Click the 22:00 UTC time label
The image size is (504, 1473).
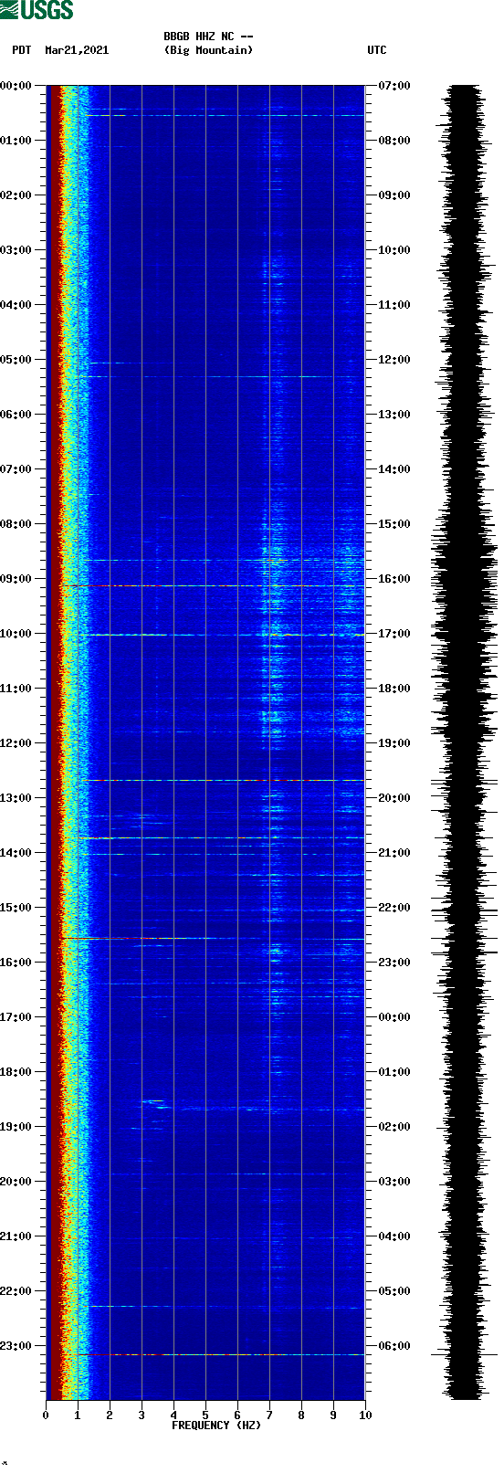tap(394, 908)
